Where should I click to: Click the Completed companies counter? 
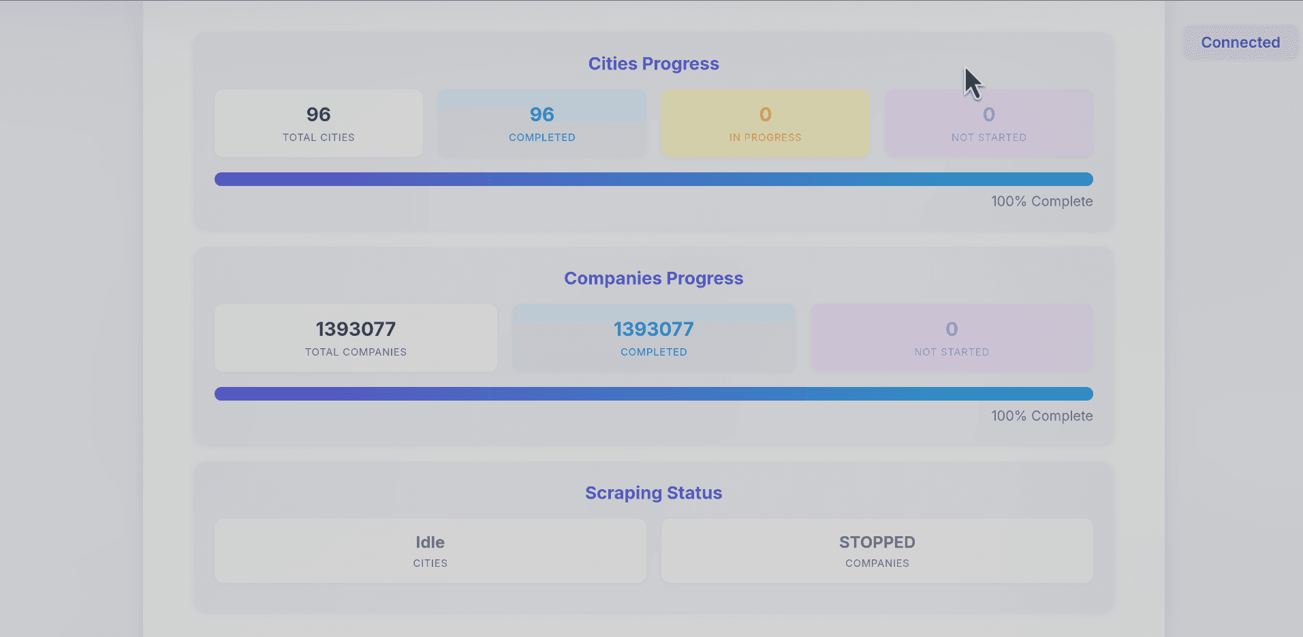pos(653,329)
